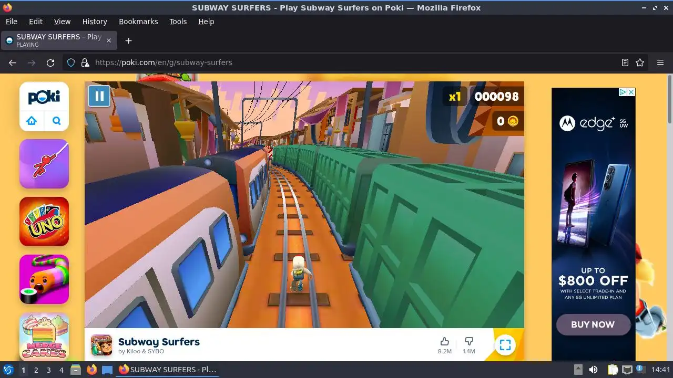Launch file manager from taskbar
673x378 pixels.
pyautogui.click(x=76, y=370)
